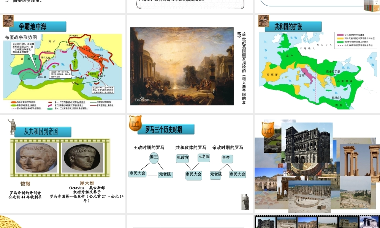Select heading 共和政体的罗马
This screenshot has height=228, width=380.
pyautogui.click(x=191, y=147)
